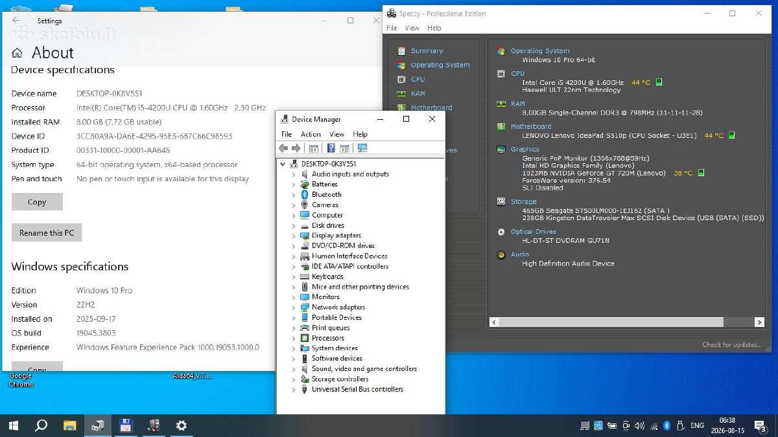The image size is (778, 437).
Task: Click the Storage drive icon in Speccy summary
Action: (501, 202)
